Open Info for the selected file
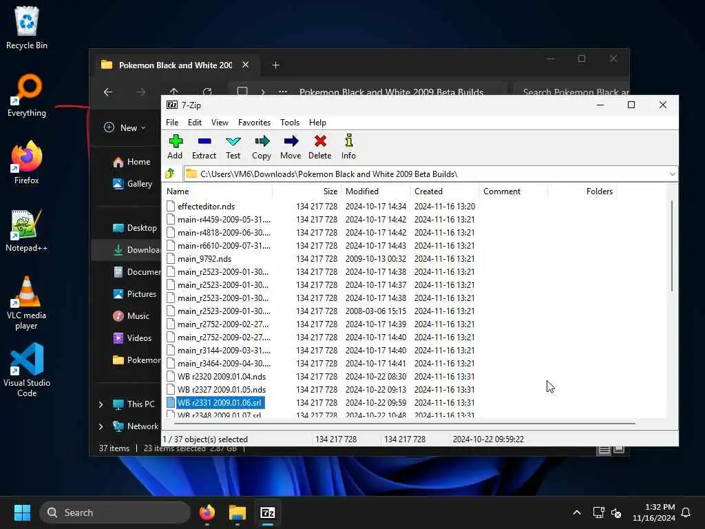The height and width of the screenshot is (529, 705). click(348, 147)
